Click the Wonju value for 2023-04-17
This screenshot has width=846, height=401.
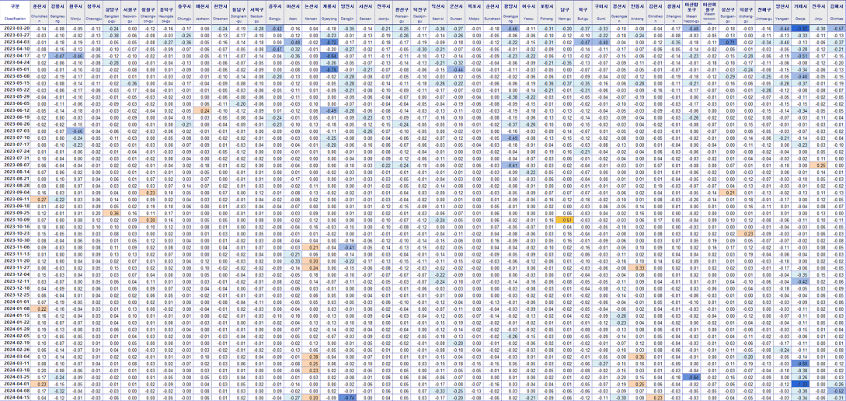coord(76,56)
